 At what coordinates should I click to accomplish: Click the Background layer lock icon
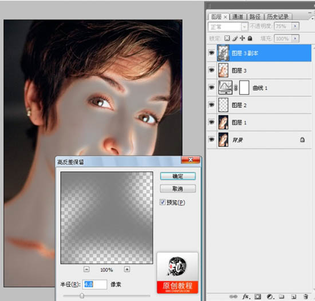tap(302, 140)
